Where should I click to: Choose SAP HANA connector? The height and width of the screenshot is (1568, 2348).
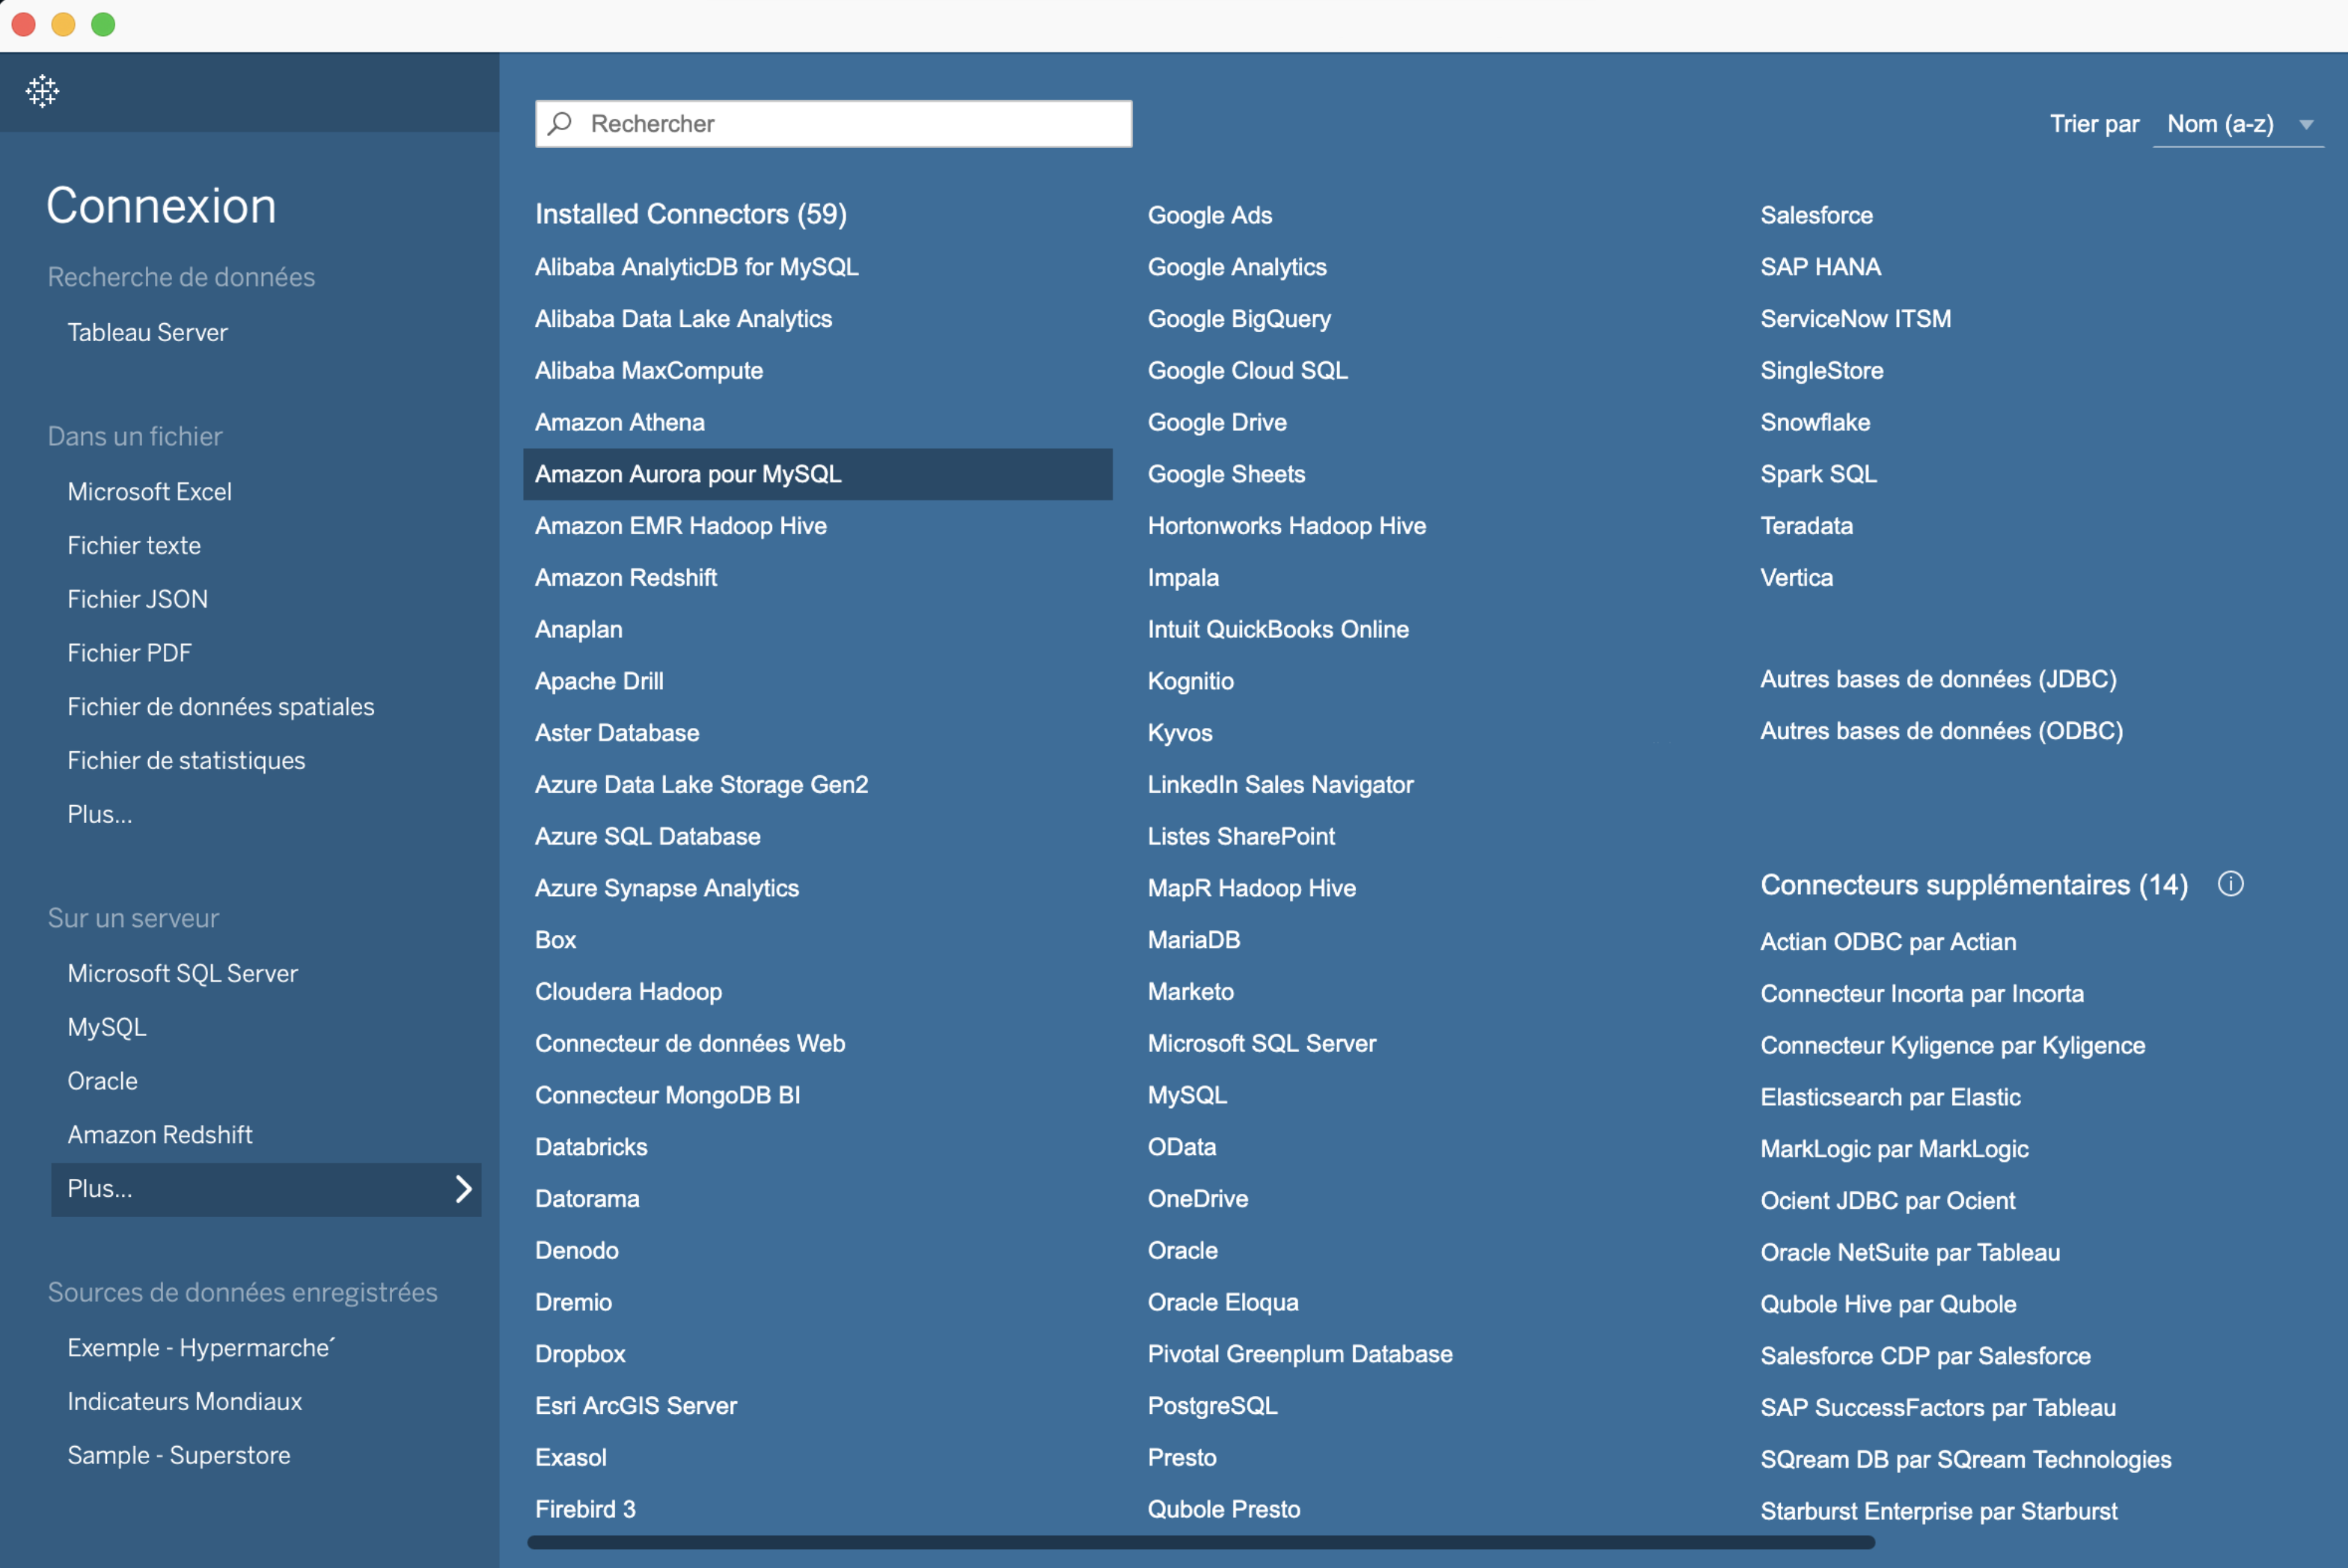click(1820, 267)
